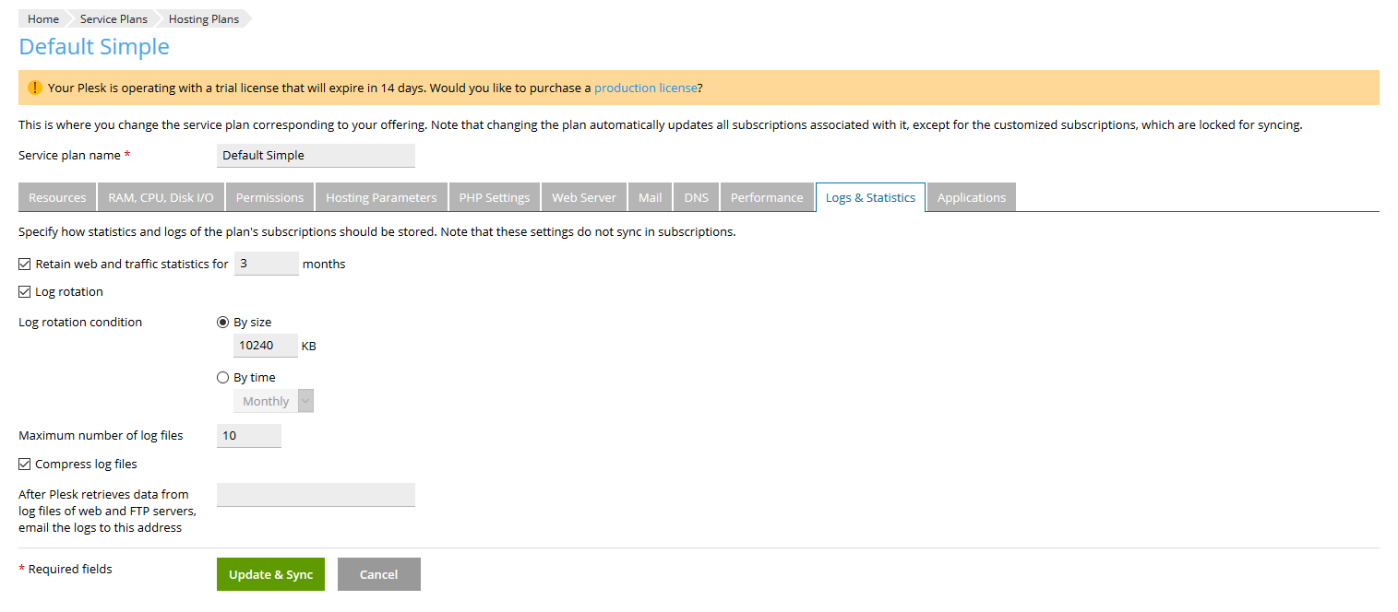
Task: Toggle Retain web and traffic statistics checkbox
Action: pyautogui.click(x=25, y=265)
